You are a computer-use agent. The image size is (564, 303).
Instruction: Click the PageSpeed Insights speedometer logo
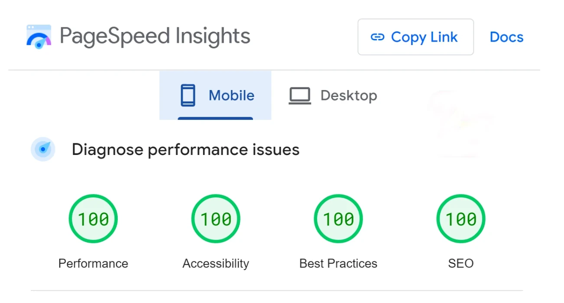point(39,37)
